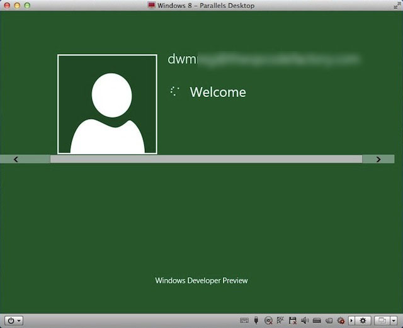Click the USB device icon
The width and height of the screenshot is (403, 328).
pos(329,320)
